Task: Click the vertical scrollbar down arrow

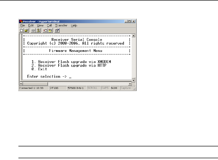Action: click(133, 80)
